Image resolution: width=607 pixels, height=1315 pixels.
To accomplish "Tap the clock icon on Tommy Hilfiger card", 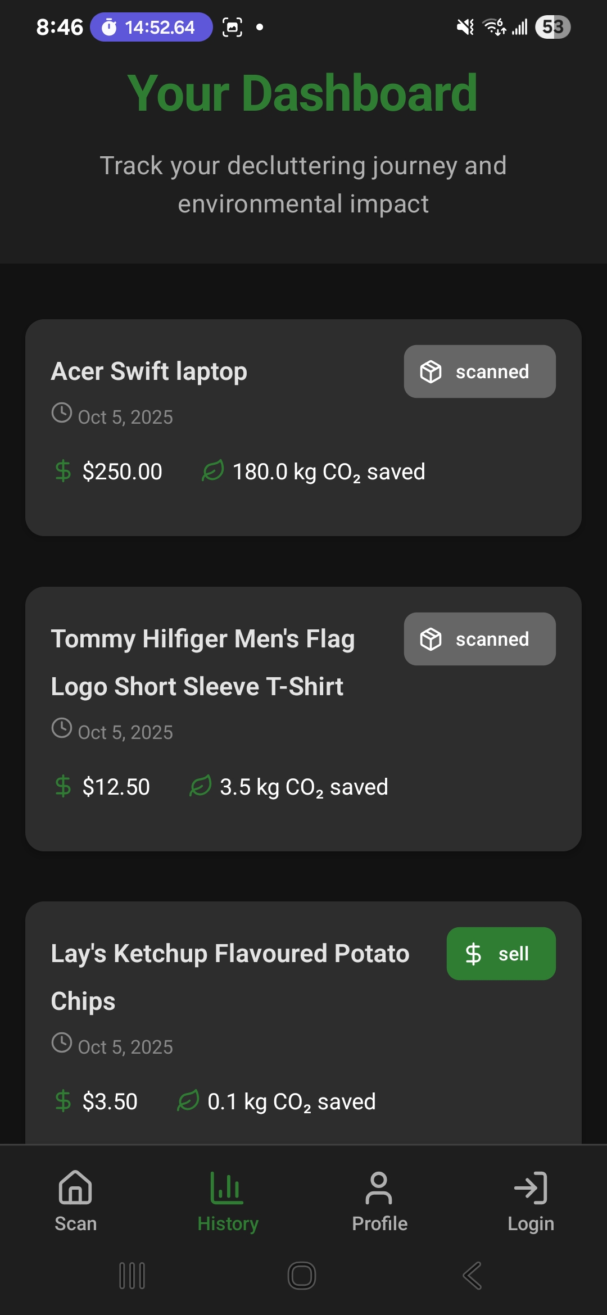I will pos(62,728).
